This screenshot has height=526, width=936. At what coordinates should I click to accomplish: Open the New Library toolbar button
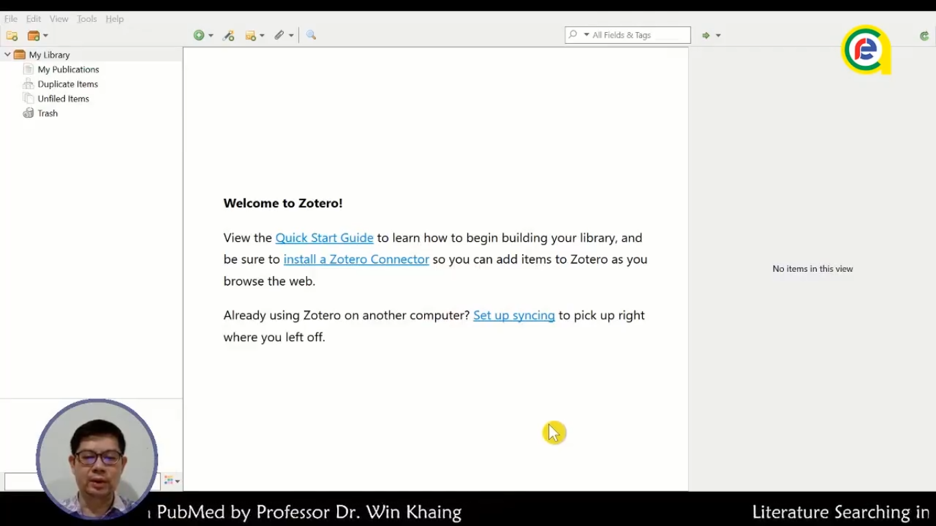37,36
